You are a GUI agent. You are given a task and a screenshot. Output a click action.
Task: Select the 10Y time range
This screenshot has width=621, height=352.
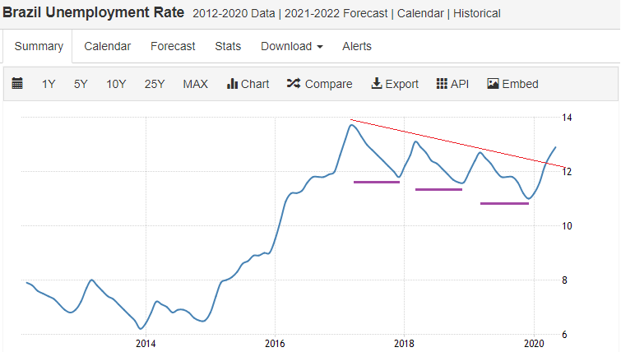[x=116, y=84]
